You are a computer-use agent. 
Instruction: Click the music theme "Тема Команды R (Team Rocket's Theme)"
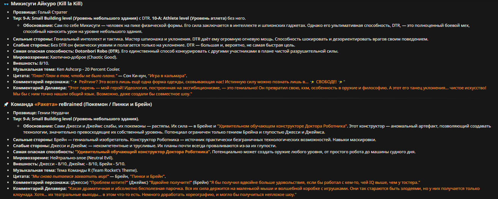97,170
